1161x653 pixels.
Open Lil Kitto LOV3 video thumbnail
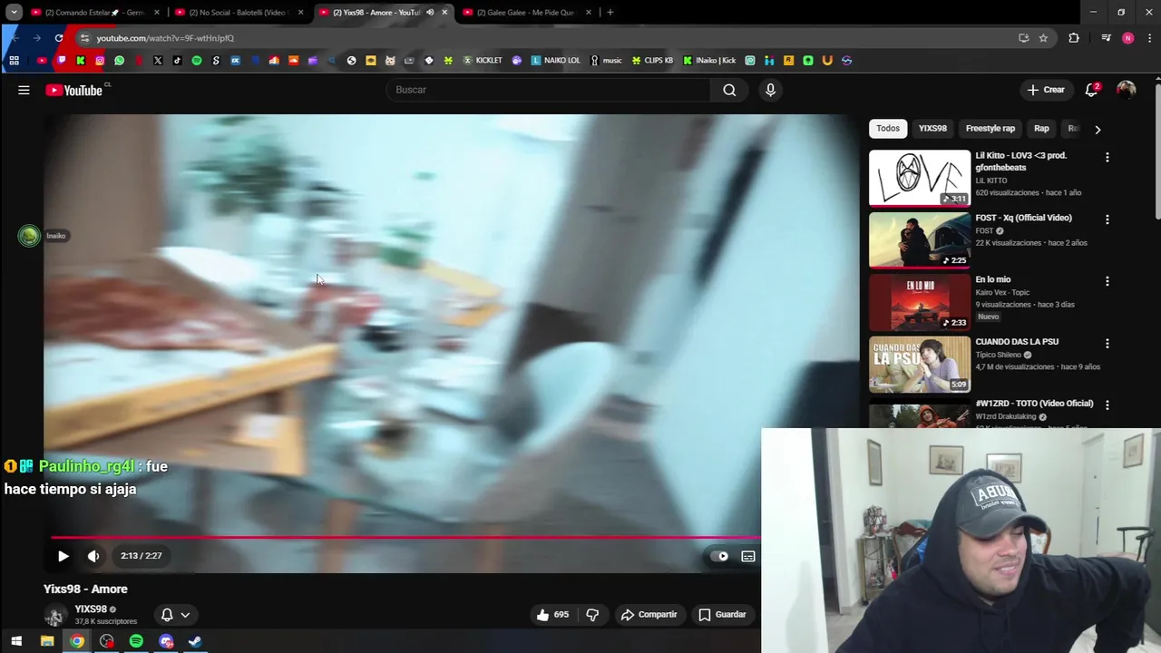tap(920, 178)
